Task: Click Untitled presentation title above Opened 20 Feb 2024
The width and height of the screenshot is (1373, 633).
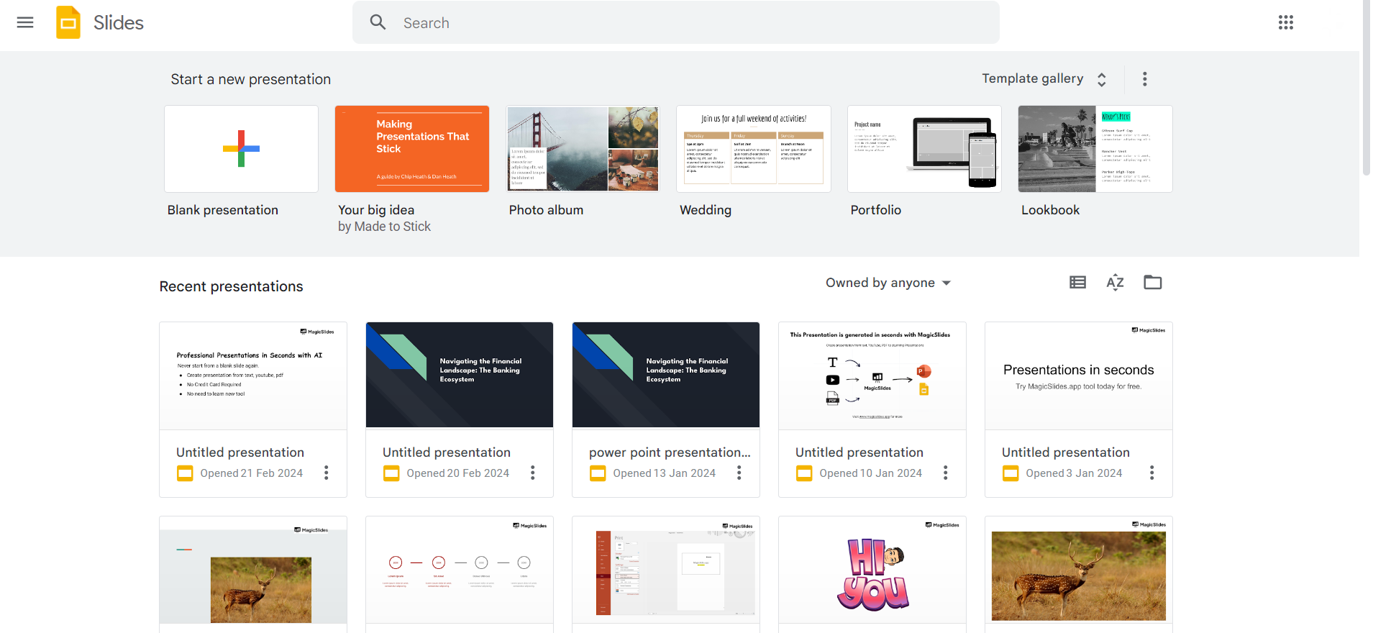Action: [447, 452]
